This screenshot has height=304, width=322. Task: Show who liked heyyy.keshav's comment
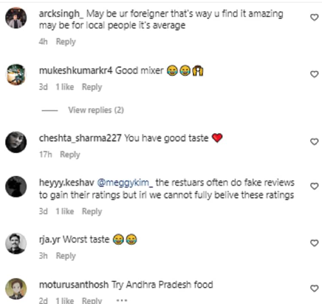tap(65, 211)
